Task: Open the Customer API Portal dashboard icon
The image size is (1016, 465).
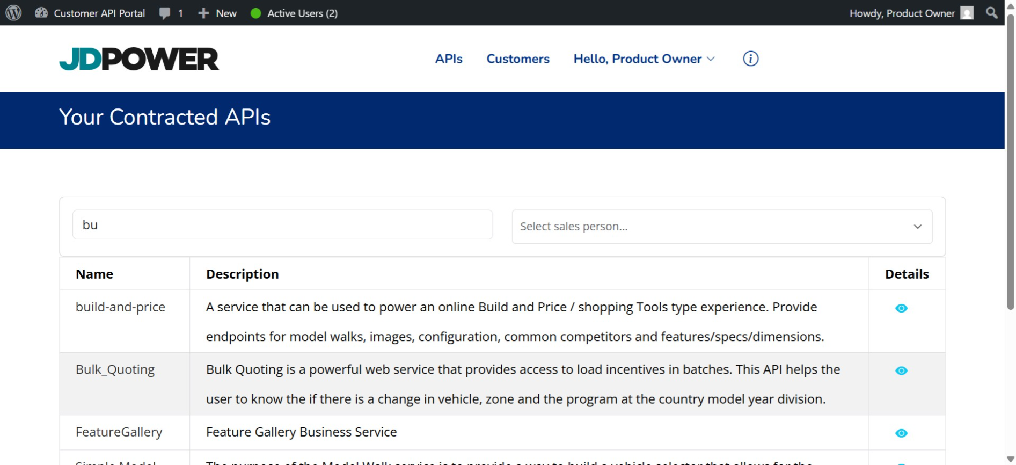Action: click(41, 13)
